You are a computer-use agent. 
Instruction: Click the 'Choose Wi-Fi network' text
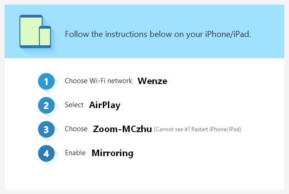(99, 81)
